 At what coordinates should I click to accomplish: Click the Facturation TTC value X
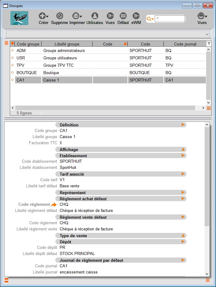point(61,143)
